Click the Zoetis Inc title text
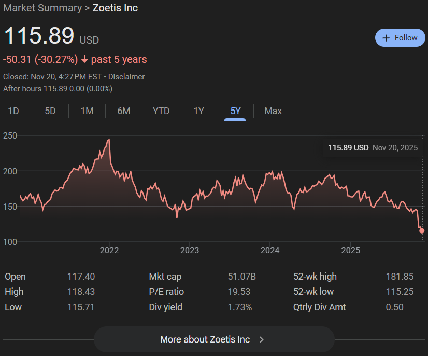 pos(115,8)
